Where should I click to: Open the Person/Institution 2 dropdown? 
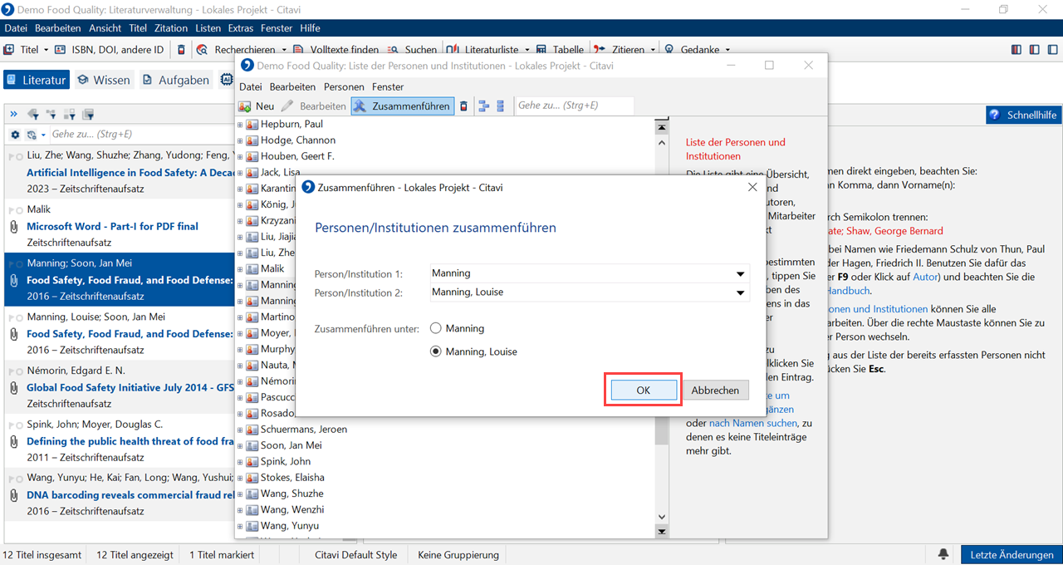(740, 292)
